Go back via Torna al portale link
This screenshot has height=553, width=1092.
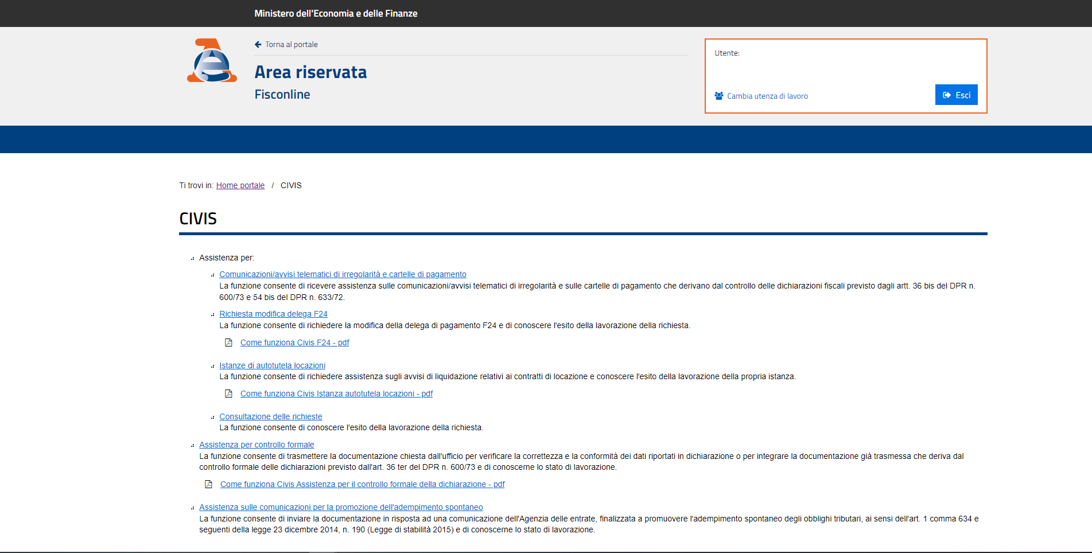click(x=292, y=44)
